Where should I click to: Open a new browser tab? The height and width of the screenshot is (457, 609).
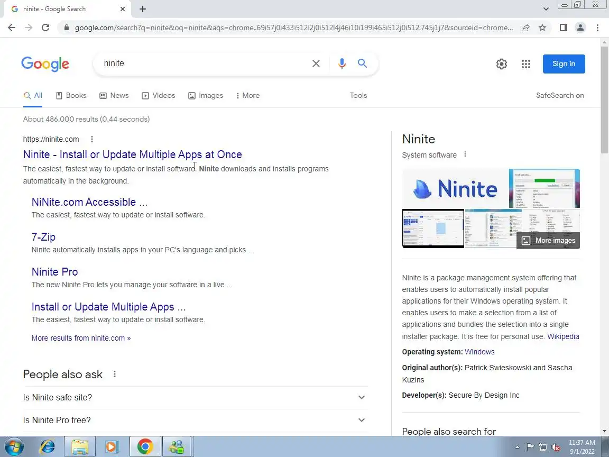pyautogui.click(x=143, y=9)
